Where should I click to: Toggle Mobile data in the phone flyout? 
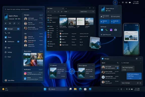[x=115, y=21]
